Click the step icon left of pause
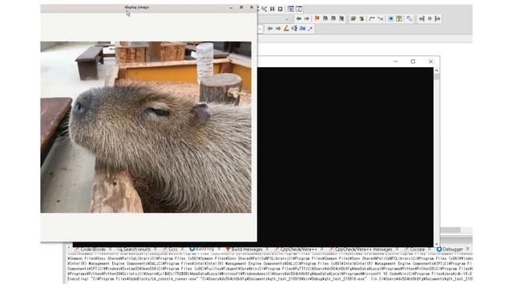The width and height of the screenshot is (513, 288). (x=265, y=9)
